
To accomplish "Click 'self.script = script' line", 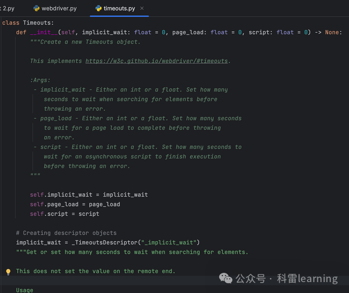I will click(x=64, y=214).
